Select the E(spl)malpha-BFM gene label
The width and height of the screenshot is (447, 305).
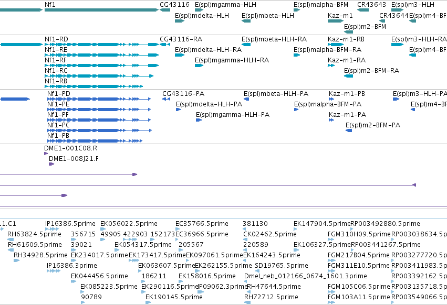click(x=321, y=5)
